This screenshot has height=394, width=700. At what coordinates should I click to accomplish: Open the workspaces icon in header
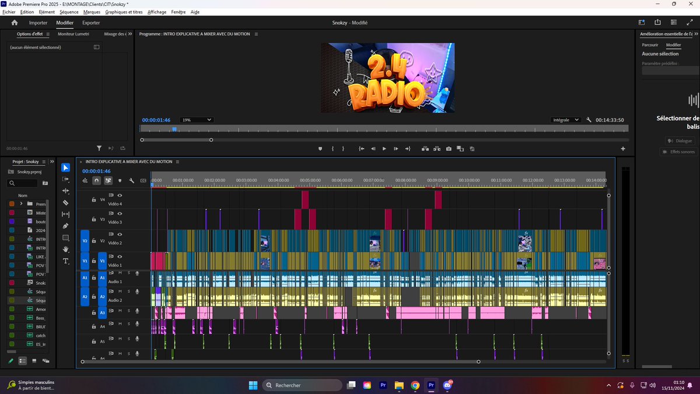click(642, 23)
